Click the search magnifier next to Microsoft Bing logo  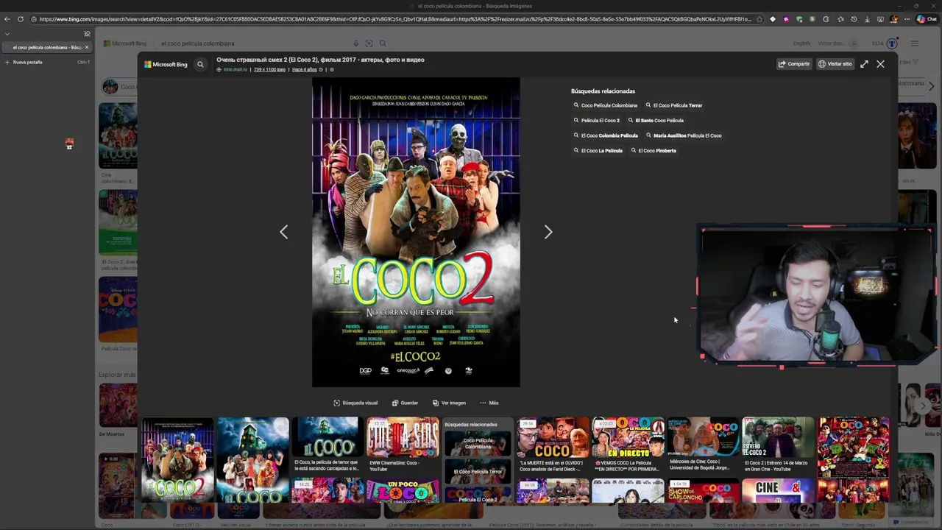pyautogui.click(x=200, y=64)
